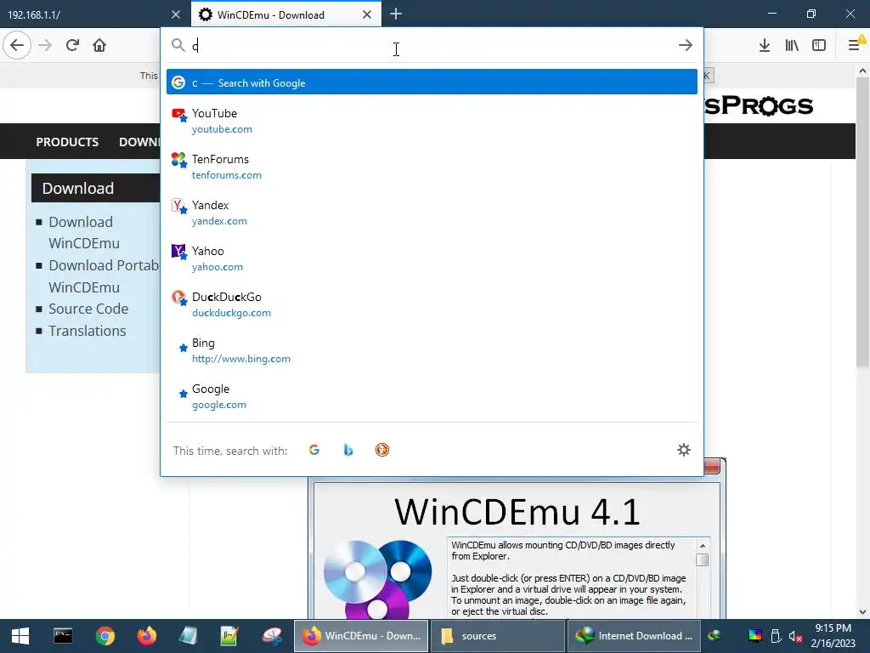Open the Firefox hamburger menu

(x=855, y=45)
